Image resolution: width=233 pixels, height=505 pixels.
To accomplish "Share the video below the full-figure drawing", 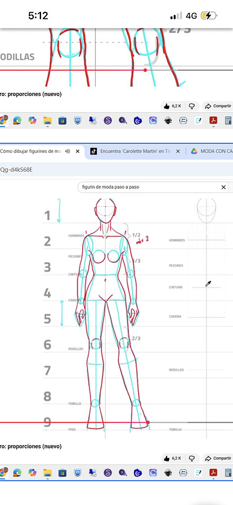I will [x=218, y=458].
